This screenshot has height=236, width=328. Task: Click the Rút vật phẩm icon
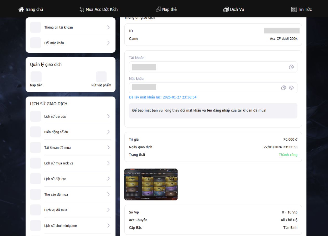point(101,77)
